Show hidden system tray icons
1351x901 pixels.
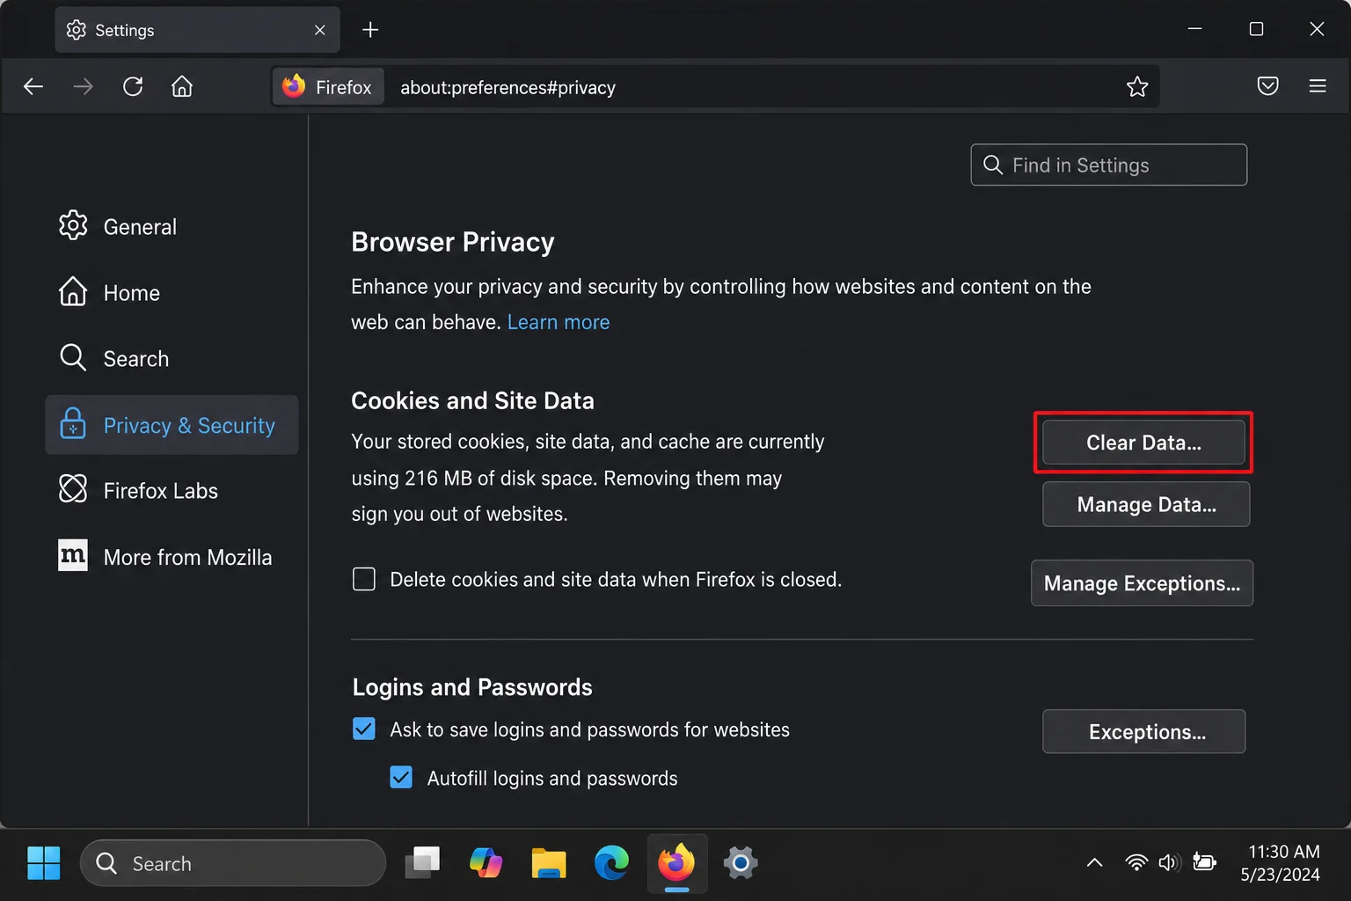tap(1094, 863)
